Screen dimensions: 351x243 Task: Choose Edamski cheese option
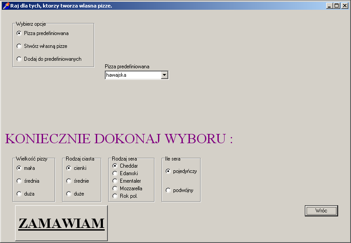point(115,173)
